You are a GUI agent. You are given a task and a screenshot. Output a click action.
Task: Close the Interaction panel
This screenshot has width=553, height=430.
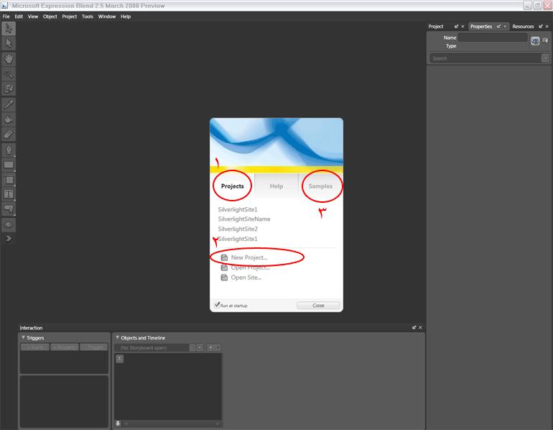(x=420, y=328)
